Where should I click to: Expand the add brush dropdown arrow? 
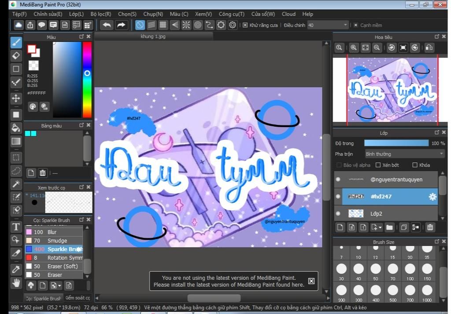click(x=59, y=285)
